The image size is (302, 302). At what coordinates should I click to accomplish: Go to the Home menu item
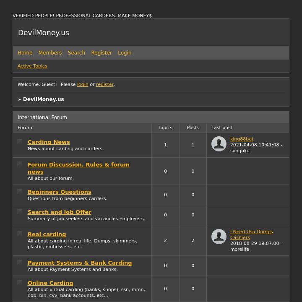tap(25, 53)
